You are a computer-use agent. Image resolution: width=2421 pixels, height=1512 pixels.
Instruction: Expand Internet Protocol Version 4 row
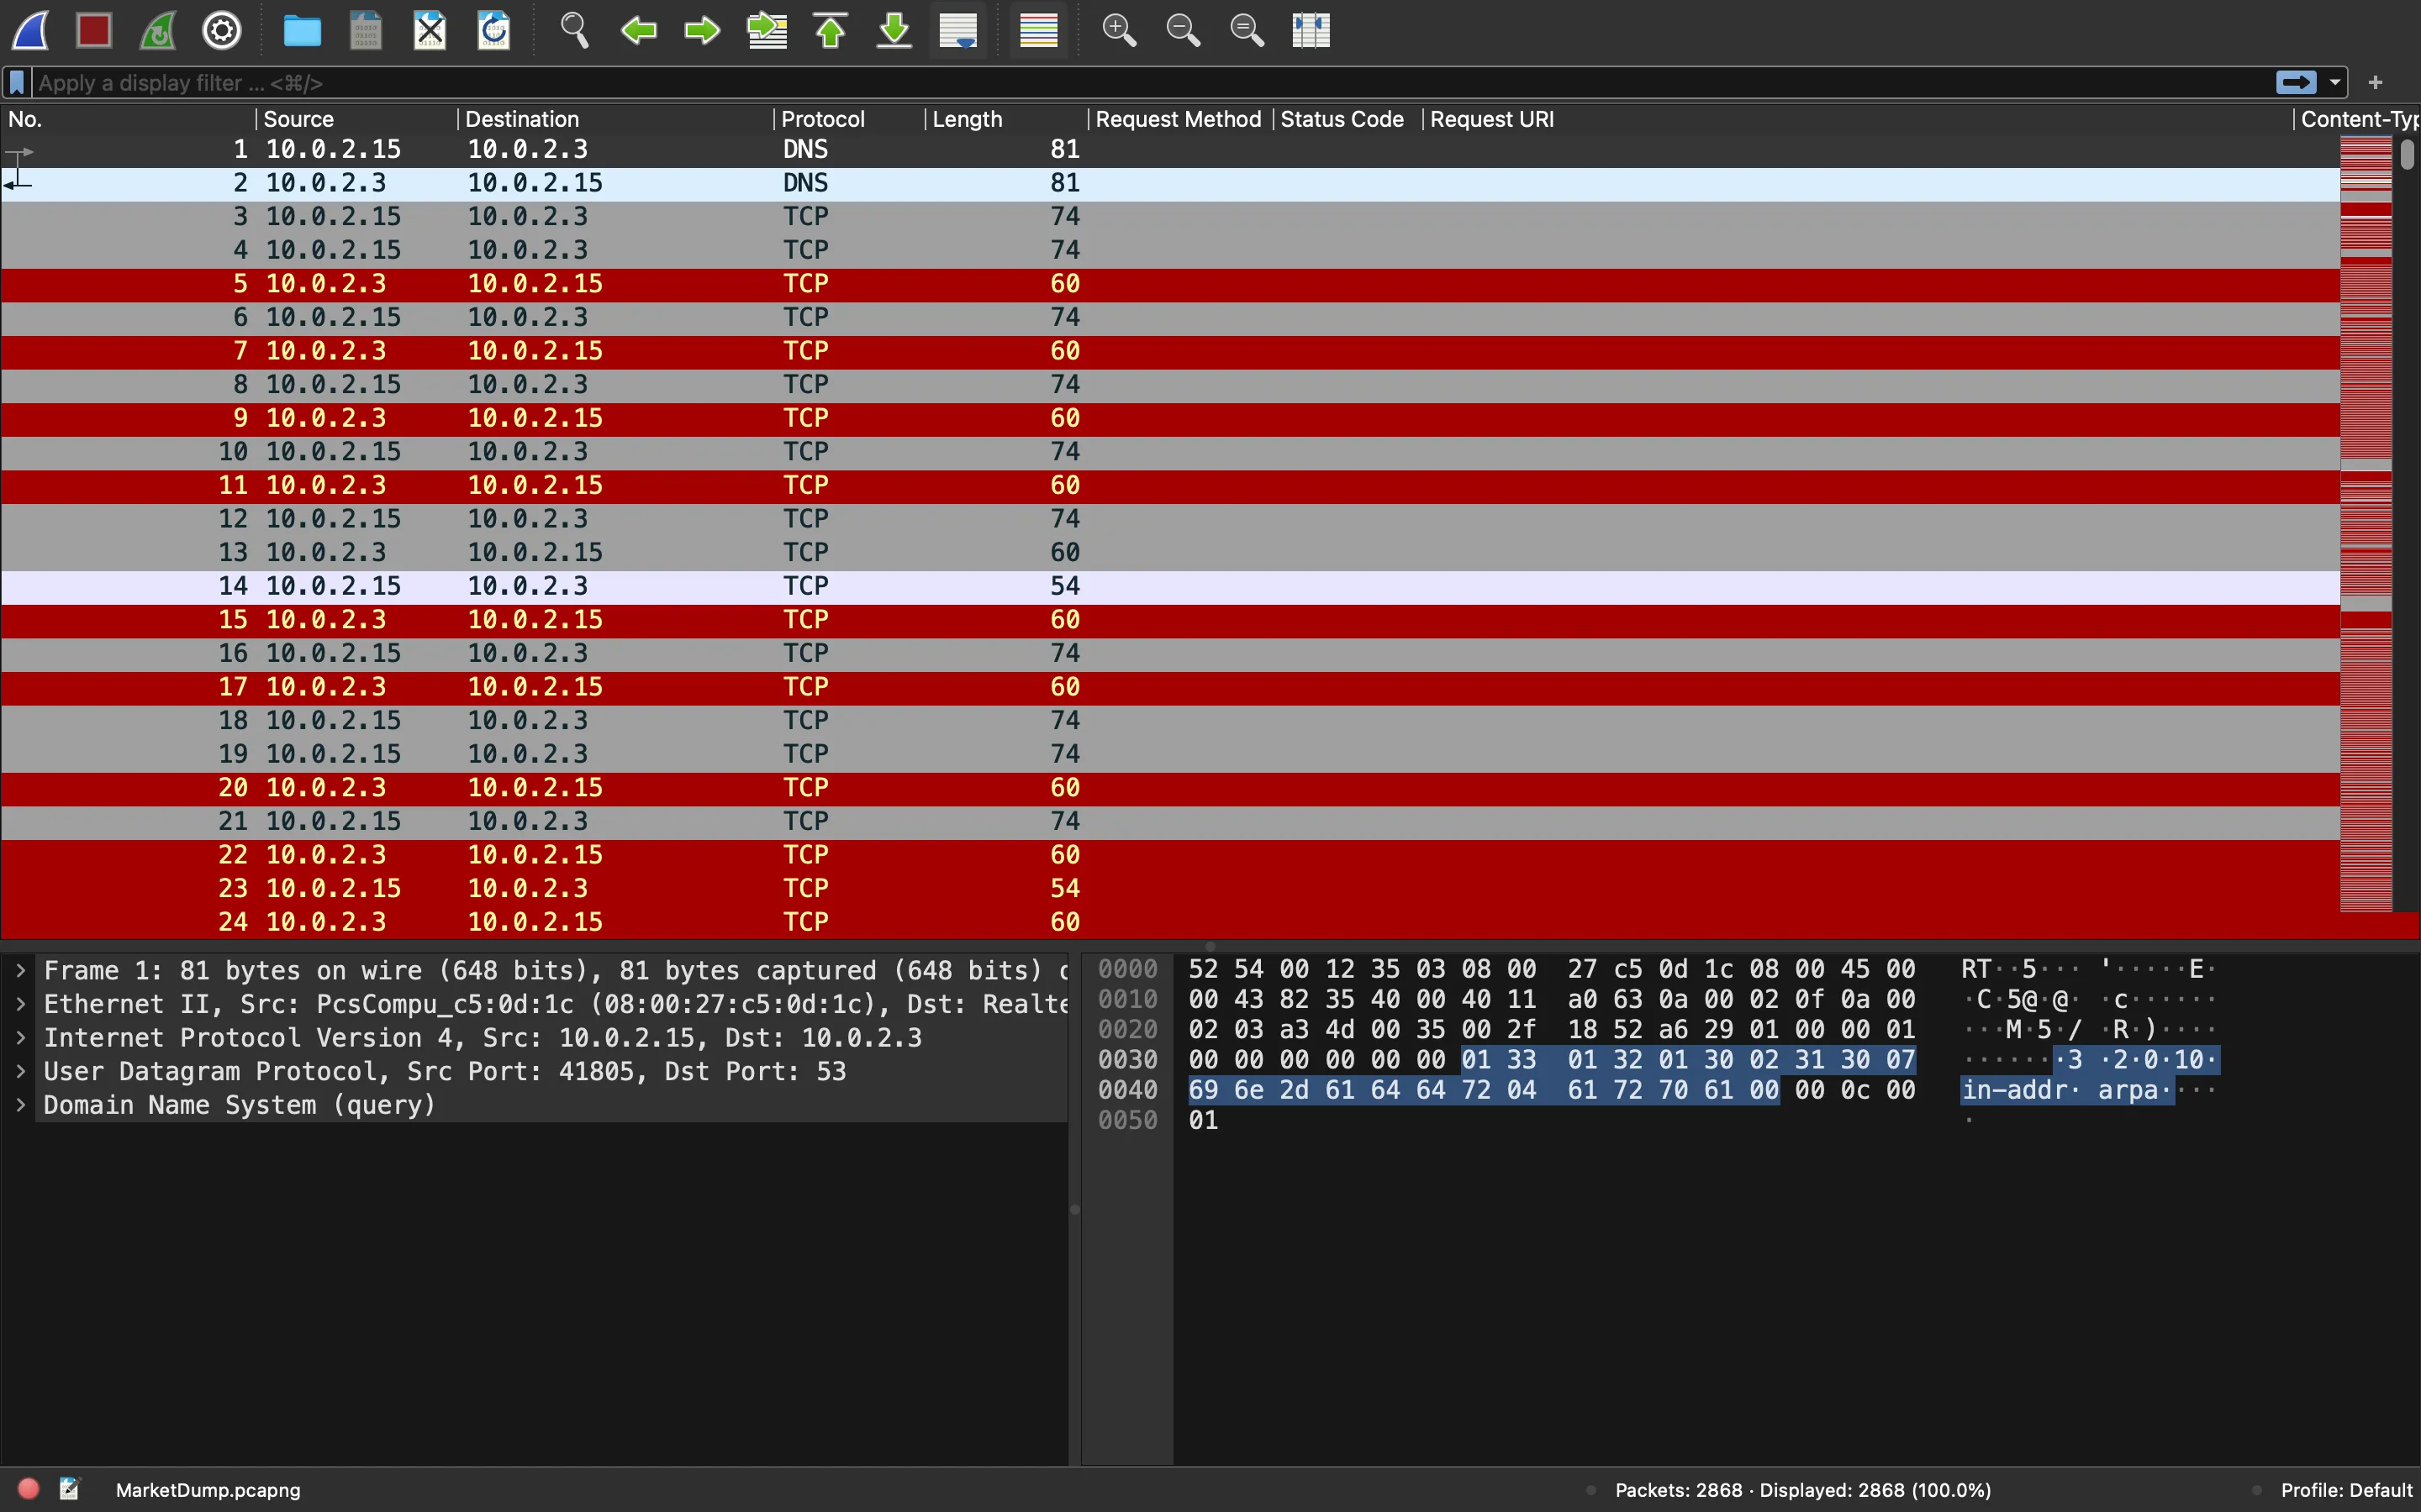pos(20,1038)
